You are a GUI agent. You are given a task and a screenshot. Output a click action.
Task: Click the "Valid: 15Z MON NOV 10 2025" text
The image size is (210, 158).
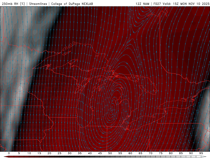click(186, 4)
